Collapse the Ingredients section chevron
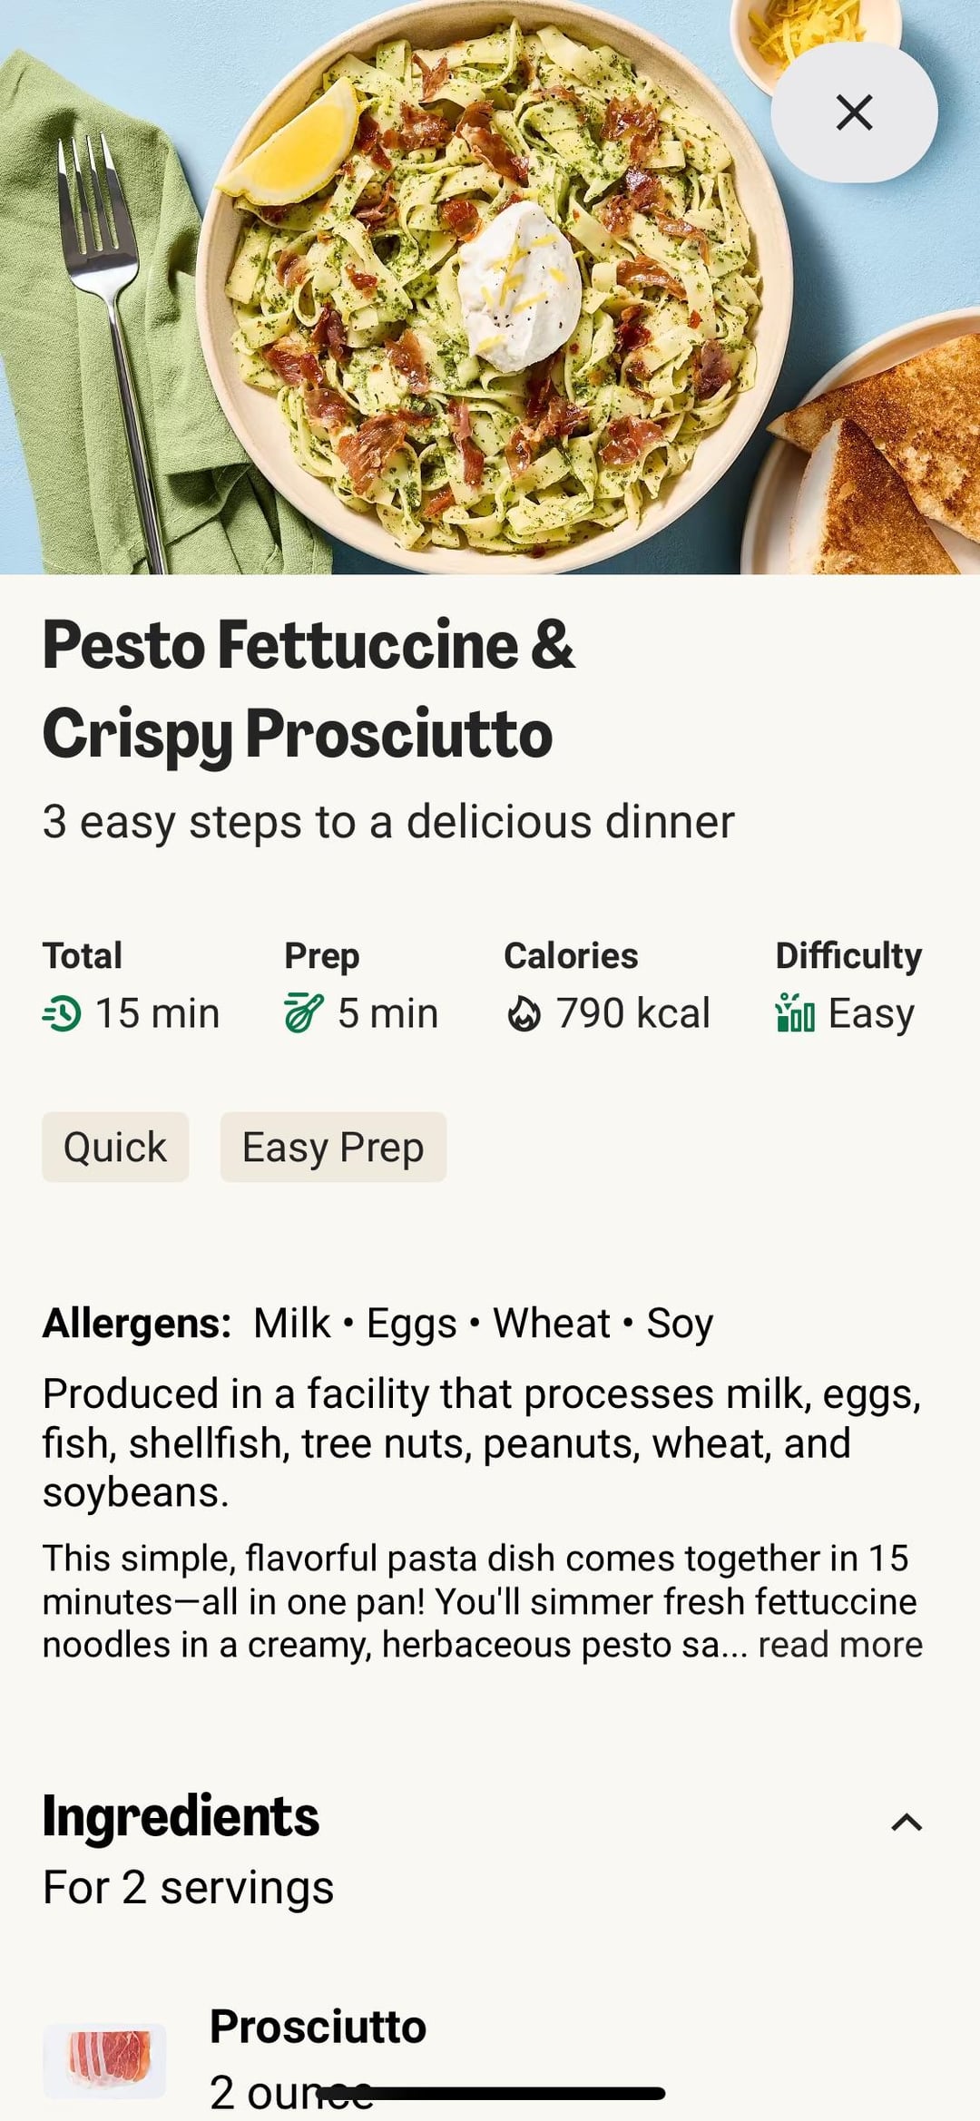The height and width of the screenshot is (2121, 980). click(x=906, y=1823)
